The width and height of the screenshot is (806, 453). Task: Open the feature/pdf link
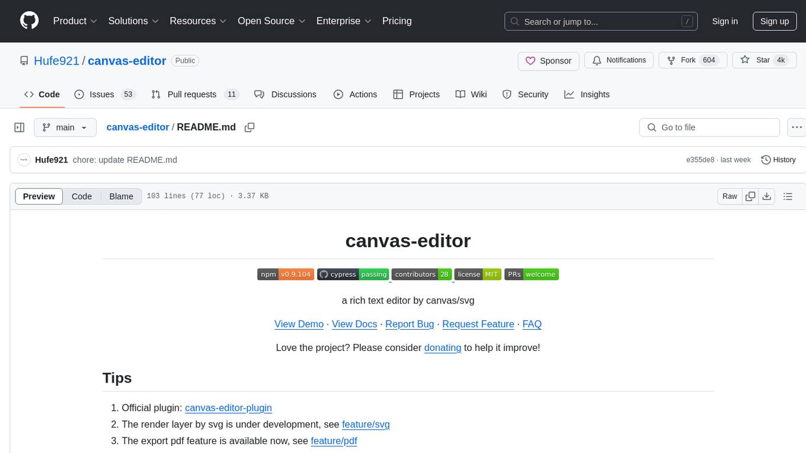(334, 441)
